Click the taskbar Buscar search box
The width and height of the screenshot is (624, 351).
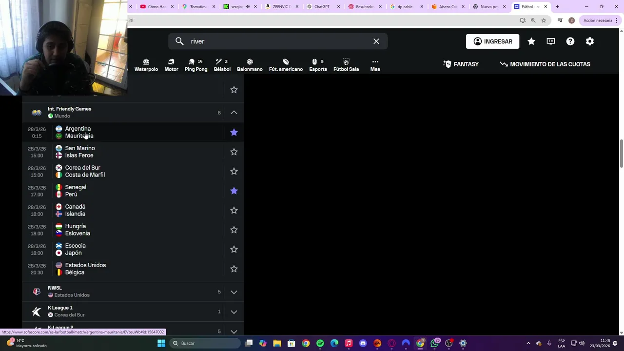[205, 343]
